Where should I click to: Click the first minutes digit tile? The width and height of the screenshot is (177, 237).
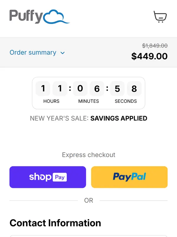tap(80, 89)
